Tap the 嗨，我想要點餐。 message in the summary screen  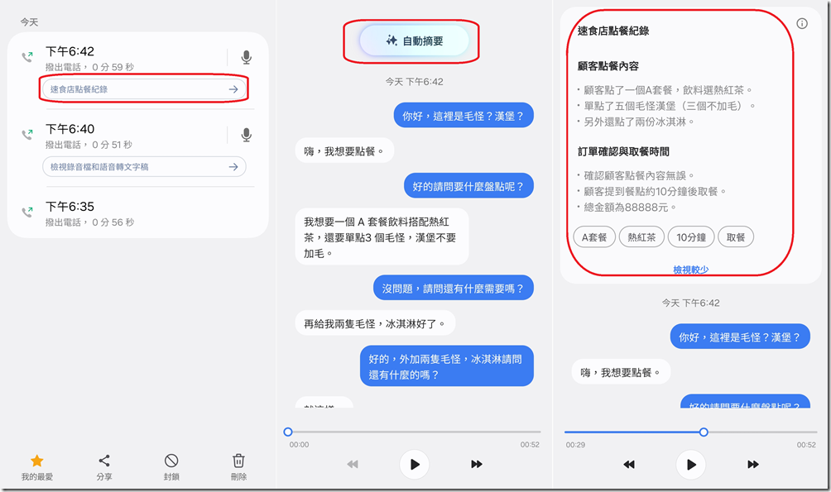[x=621, y=372]
